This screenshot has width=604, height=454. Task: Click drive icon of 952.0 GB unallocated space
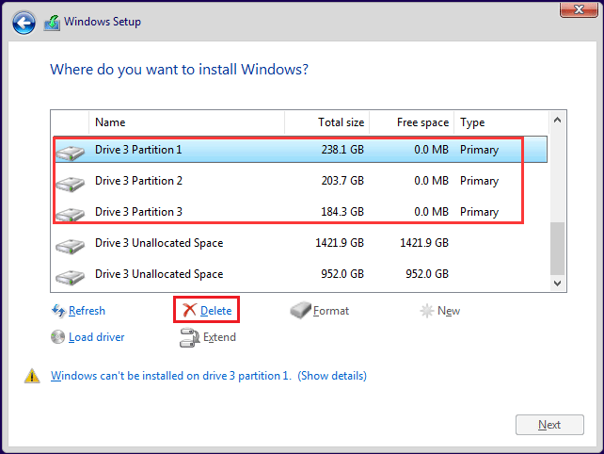(71, 277)
